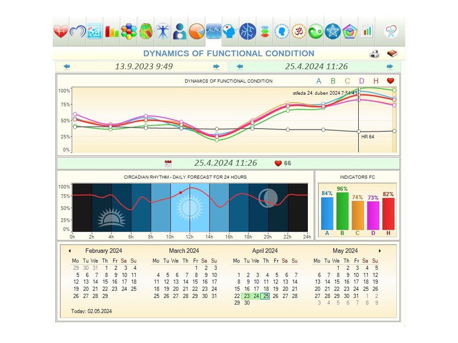Open the blue neuron tree circle tab
This screenshot has width=458, height=343.
[x=248, y=31]
